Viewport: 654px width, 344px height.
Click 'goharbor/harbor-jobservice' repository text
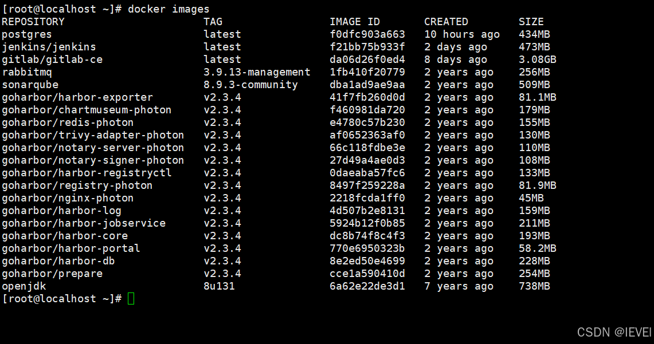coord(84,223)
